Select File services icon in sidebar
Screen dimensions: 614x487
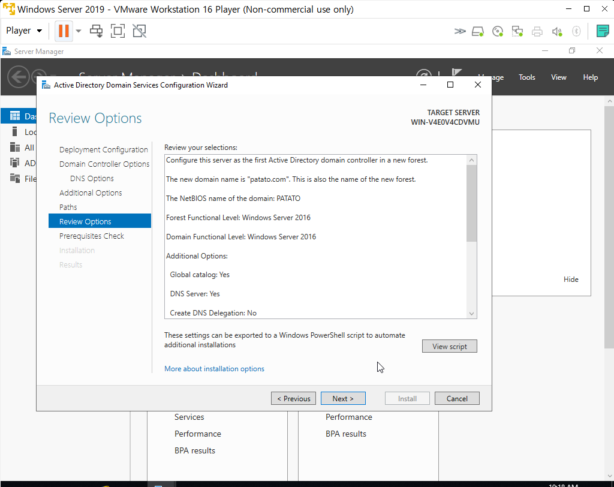point(15,178)
